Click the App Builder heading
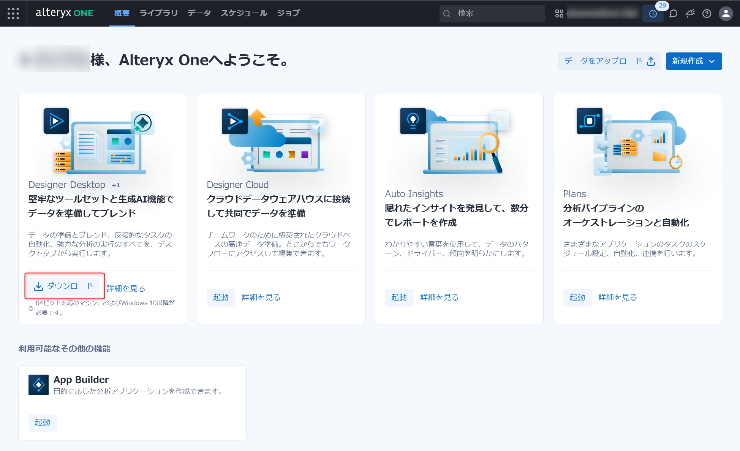740x451 pixels. (x=81, y=380)
